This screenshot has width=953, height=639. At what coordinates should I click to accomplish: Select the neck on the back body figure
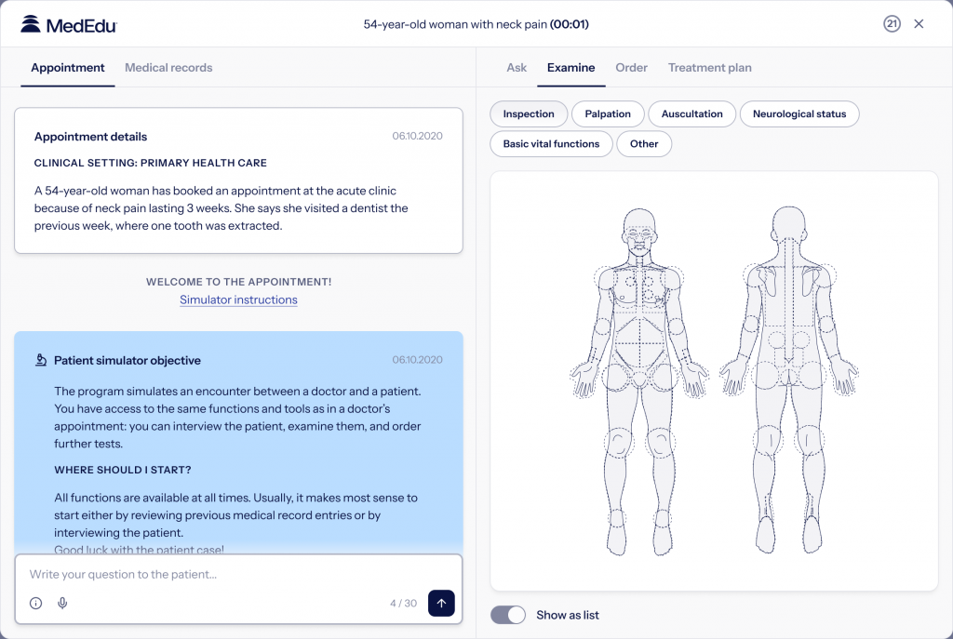pos(788,252)
